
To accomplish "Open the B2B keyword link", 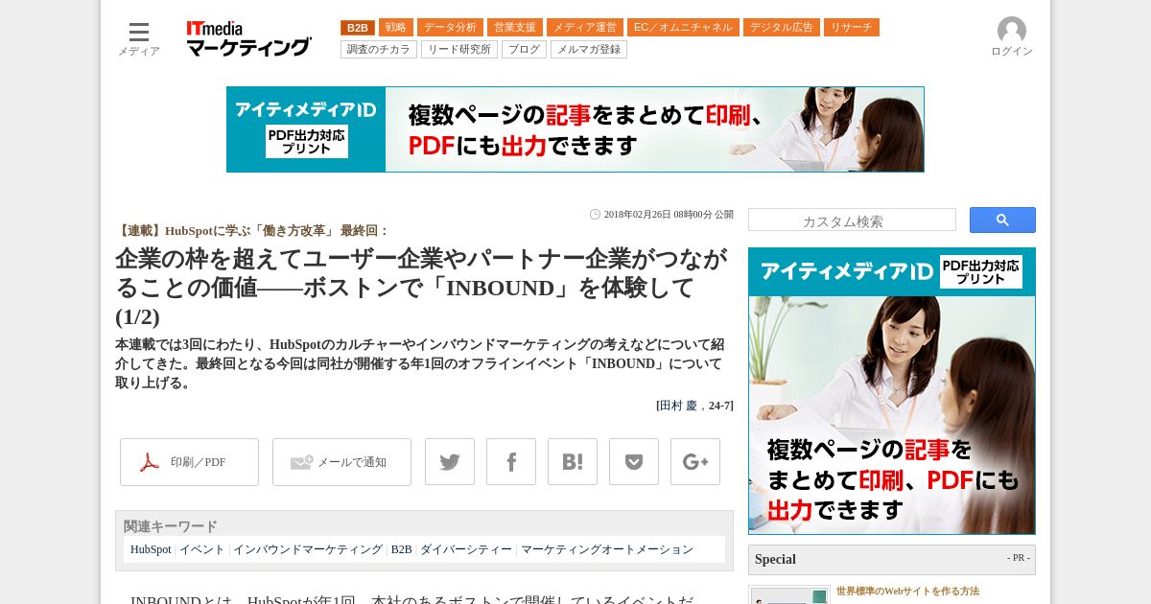I will pos(401,549).
